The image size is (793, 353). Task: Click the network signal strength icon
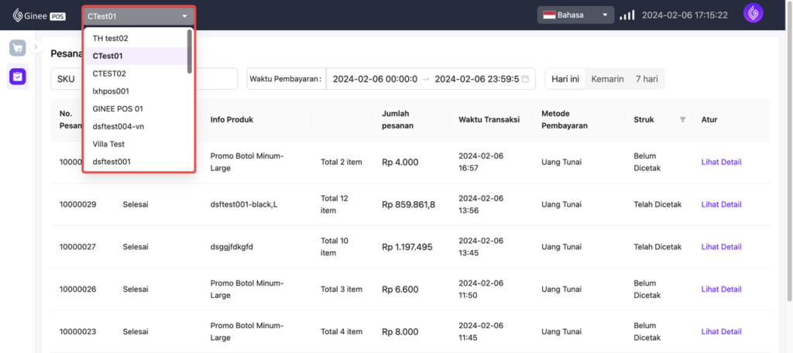[627, 15]
